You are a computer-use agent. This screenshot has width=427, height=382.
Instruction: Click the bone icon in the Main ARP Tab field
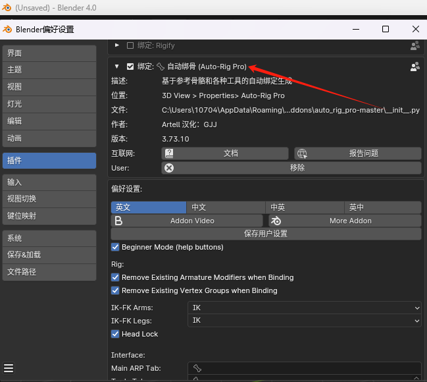point(197,368)
